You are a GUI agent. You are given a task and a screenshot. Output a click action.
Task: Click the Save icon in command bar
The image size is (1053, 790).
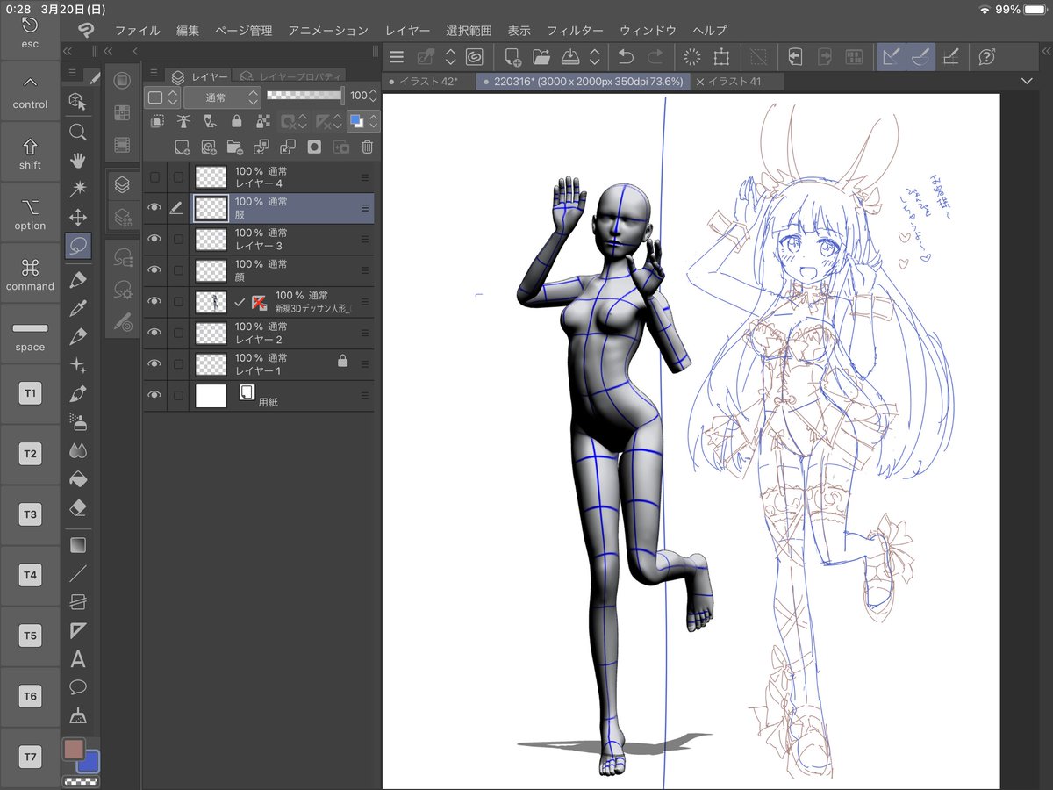[x=569, y=57]
